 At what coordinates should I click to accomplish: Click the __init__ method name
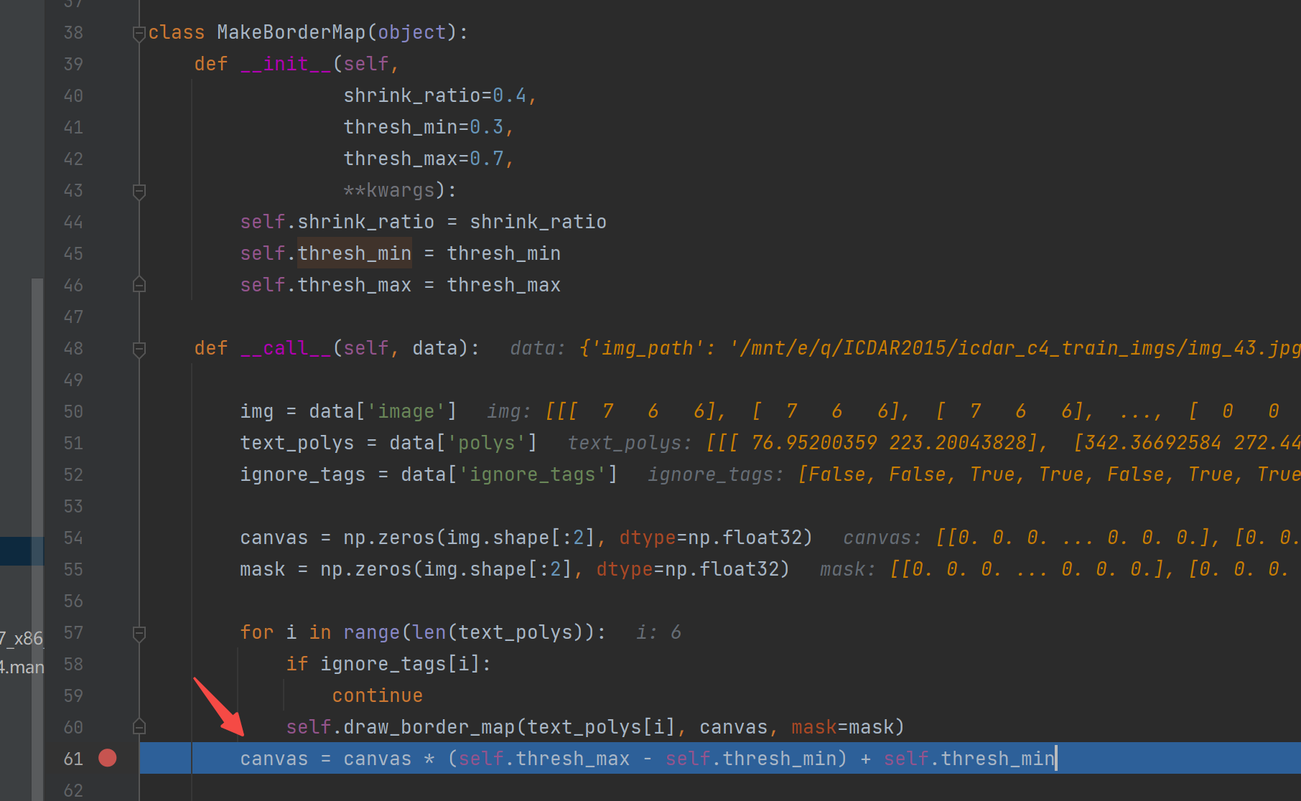[286, 64]
